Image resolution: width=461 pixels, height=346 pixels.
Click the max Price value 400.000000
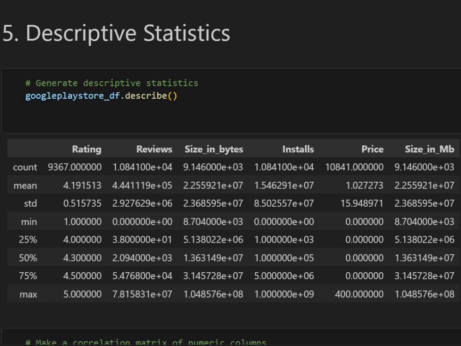click(359, 294)
